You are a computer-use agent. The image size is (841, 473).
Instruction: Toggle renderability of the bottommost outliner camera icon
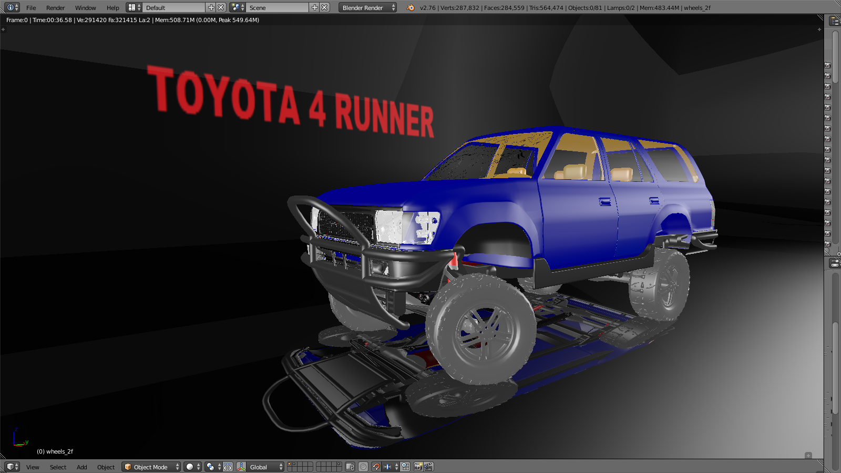point(827,244)
